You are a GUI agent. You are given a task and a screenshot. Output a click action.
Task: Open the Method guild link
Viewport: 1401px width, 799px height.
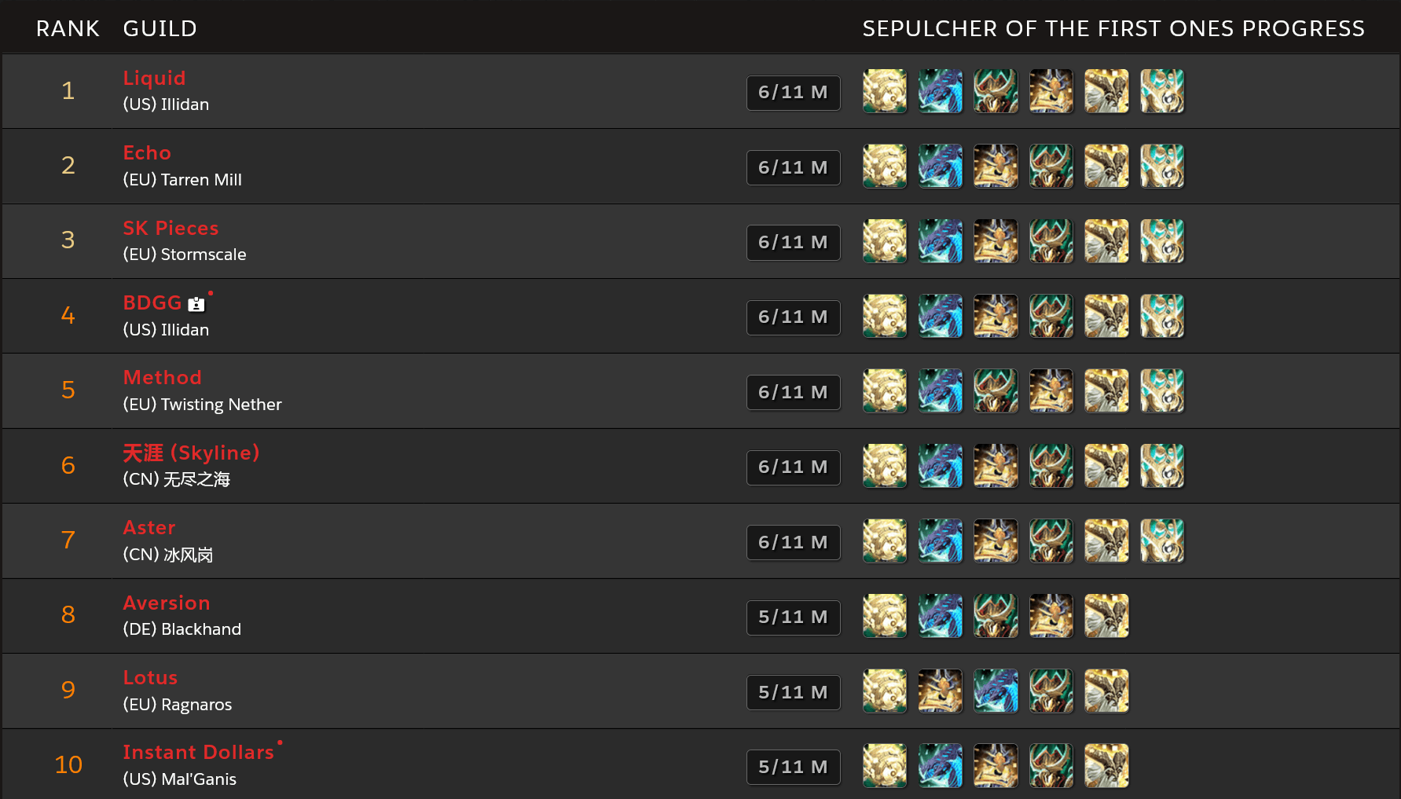tap(163, 377)
